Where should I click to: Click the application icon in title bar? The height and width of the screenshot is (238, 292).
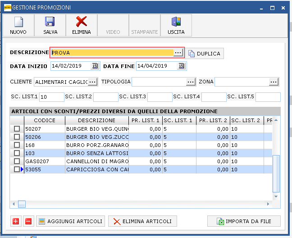point(8,8)
